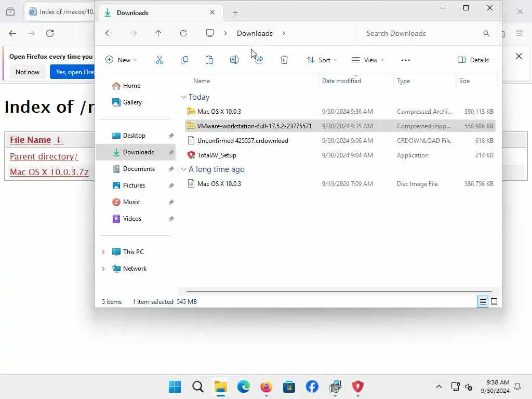Click the Rename icon in toolbar
The width and height of the screenshot is (532, 399).
pos(234,60)
